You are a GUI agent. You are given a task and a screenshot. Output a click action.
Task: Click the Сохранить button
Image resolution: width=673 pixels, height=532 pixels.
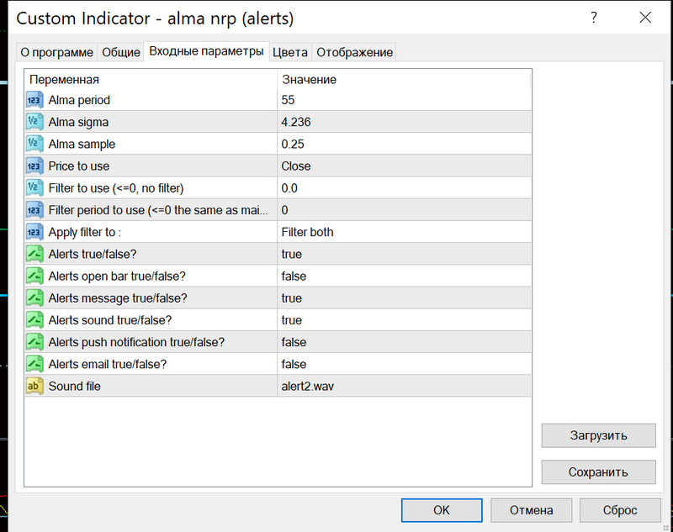598,472
